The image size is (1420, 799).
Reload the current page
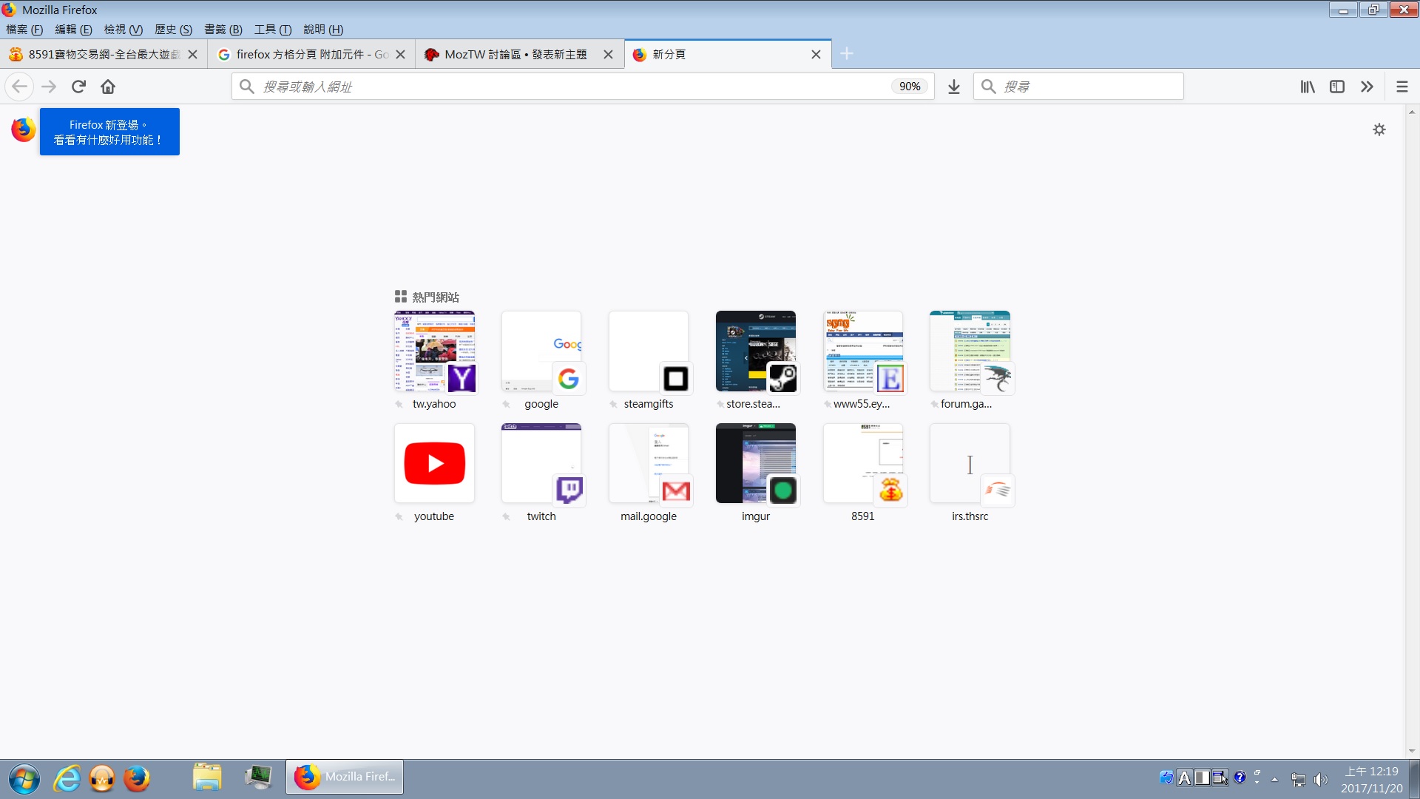point(78,87)
